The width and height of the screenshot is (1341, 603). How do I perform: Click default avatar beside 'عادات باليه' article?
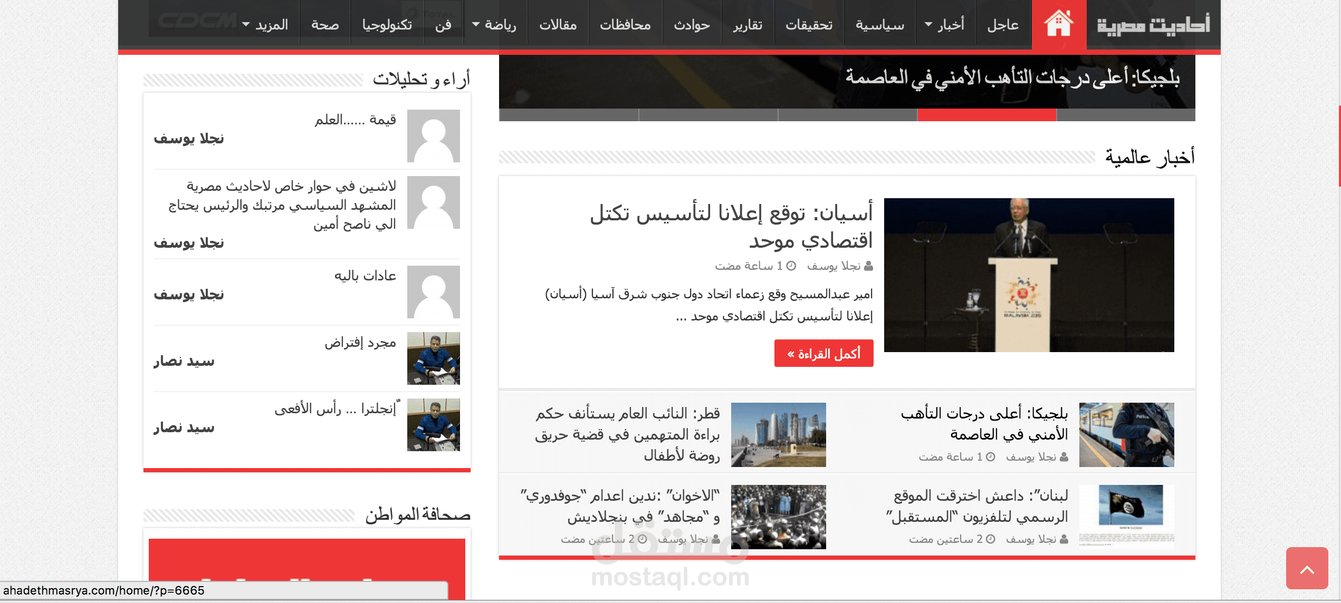point(433,292)
